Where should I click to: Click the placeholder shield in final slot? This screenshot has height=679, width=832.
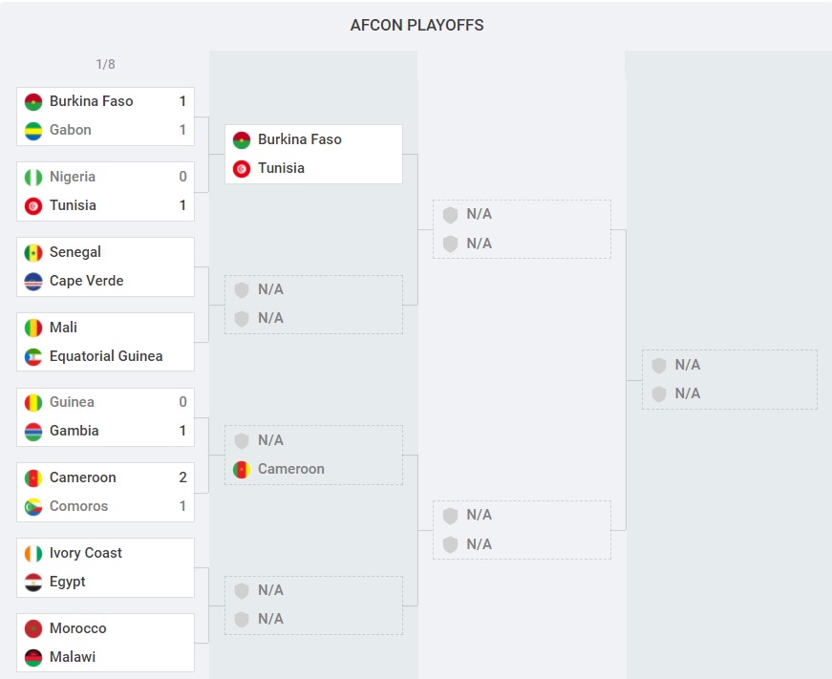pos(659,365)
